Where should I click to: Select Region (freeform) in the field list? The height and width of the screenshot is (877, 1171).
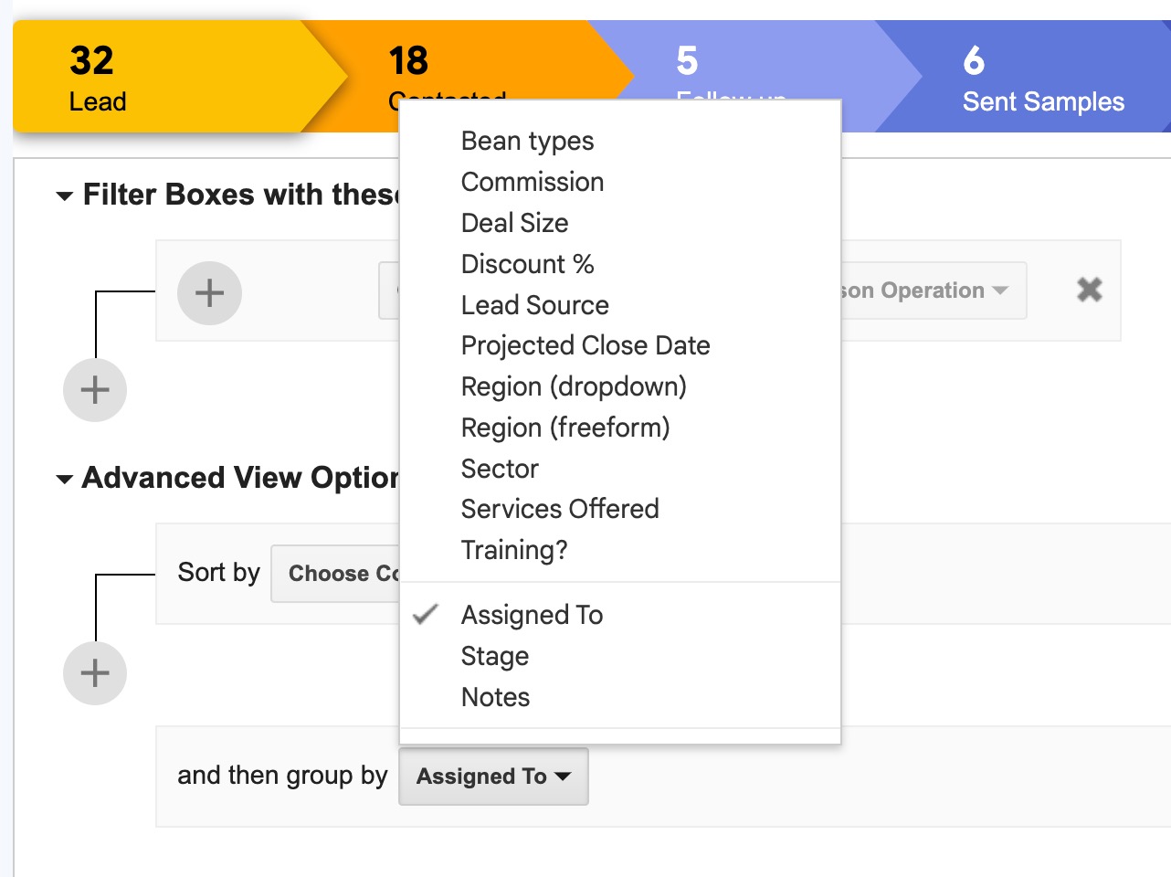click(565, 428)
